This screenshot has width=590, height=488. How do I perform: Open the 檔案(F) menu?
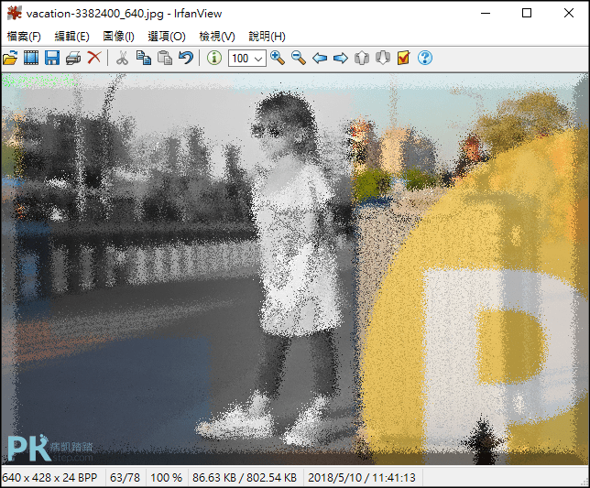pos(24,37)
